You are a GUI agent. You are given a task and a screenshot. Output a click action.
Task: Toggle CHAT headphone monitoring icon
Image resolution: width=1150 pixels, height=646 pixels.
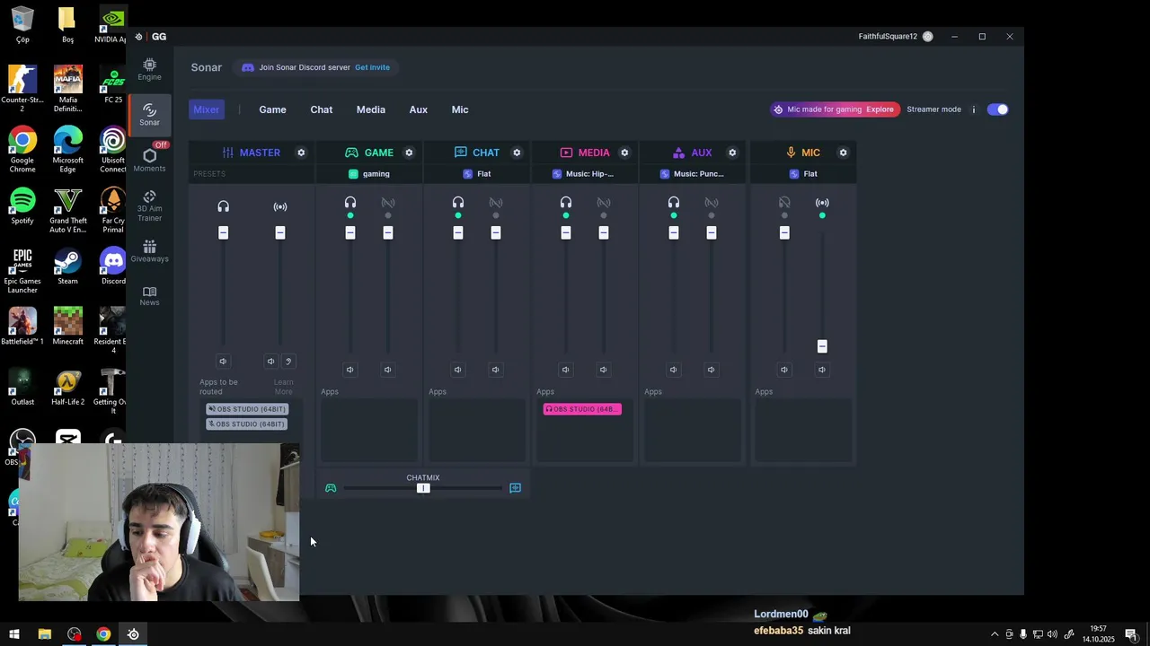point(458,203)
